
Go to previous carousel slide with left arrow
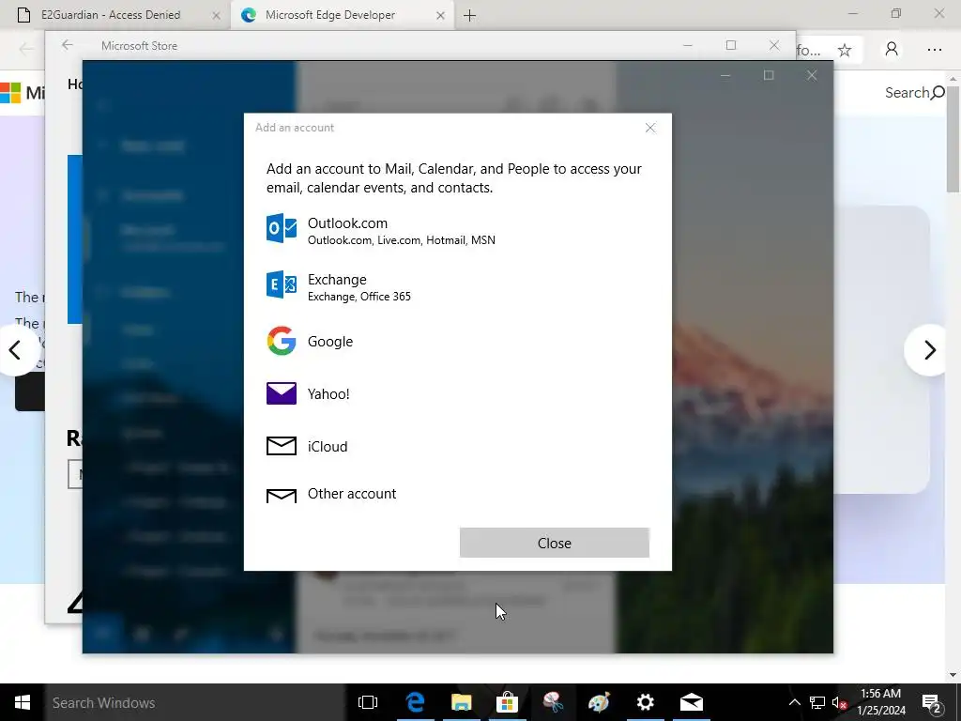click(x=16, y=350)
